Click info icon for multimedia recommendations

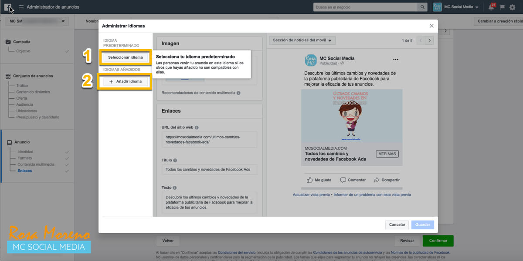pyautogui.click(x=238, y=93)
